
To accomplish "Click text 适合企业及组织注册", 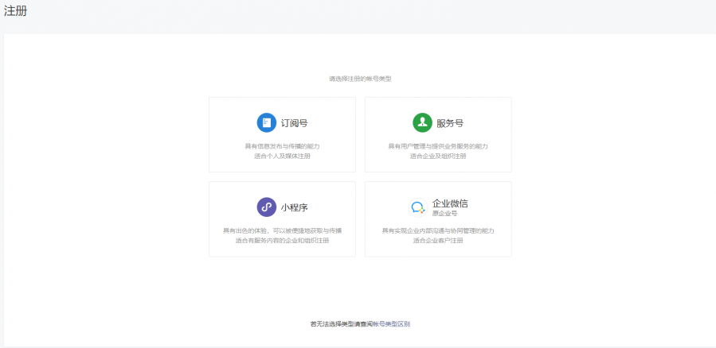I will (x=438, y=157).
